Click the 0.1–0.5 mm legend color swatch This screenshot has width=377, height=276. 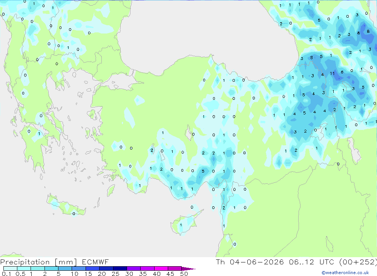tap(10, 268)
